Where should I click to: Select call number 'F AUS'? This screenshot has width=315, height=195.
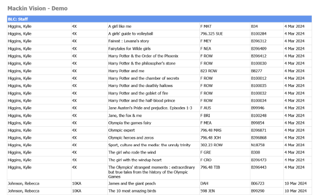[206, 108]
